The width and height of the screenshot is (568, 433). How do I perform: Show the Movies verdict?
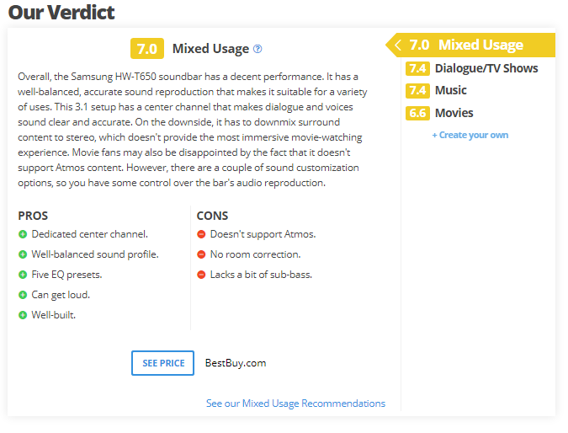coord(454,113)
